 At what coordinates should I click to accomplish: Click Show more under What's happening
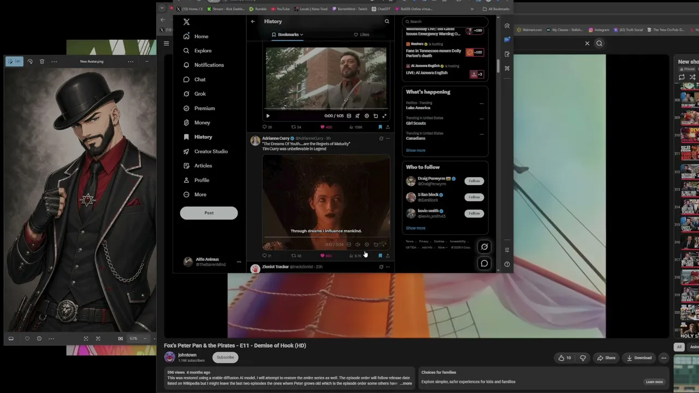[x=416, y=150]
